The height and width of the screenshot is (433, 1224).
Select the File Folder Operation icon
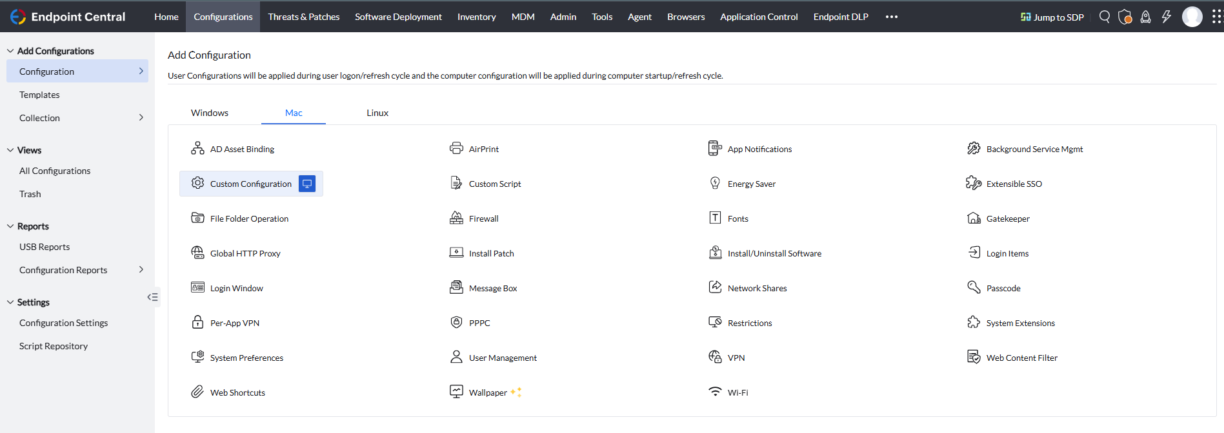[x=197, y=218]
